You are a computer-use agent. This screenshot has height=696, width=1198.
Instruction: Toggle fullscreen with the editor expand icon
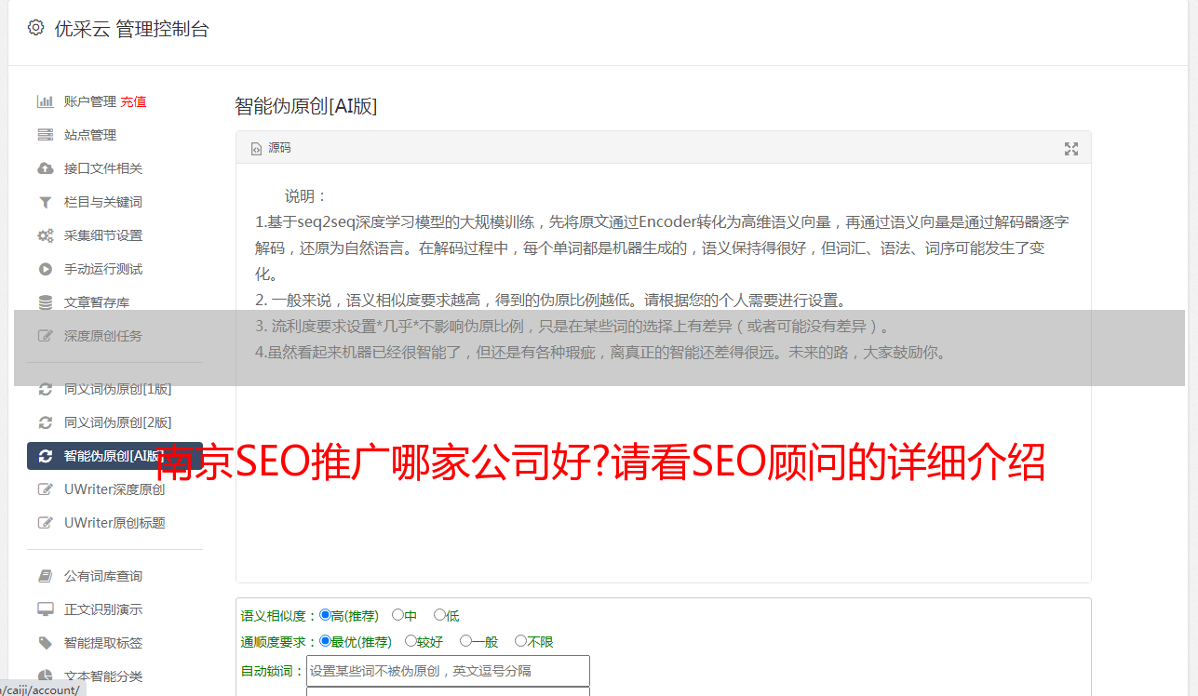1071,149
